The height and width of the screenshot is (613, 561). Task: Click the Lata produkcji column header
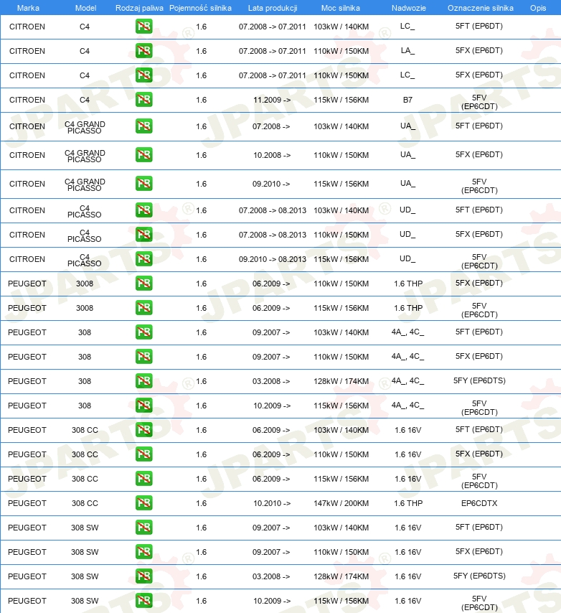(273, 8)
